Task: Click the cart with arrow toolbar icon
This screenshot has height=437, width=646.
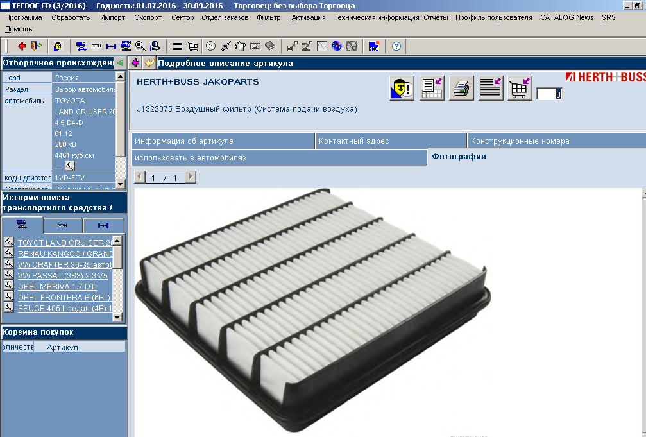Action: pos(292,46)
